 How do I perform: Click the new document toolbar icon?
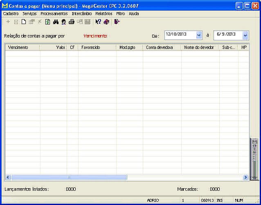click(x=24, y=22)
